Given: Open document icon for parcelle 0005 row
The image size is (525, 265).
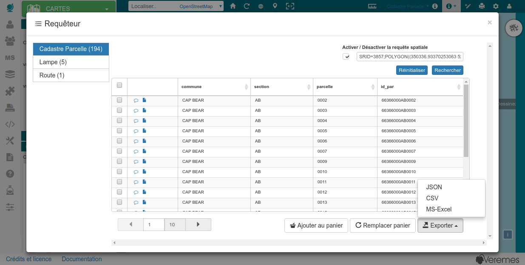Looking at the screenshot, I should (144, 131).
